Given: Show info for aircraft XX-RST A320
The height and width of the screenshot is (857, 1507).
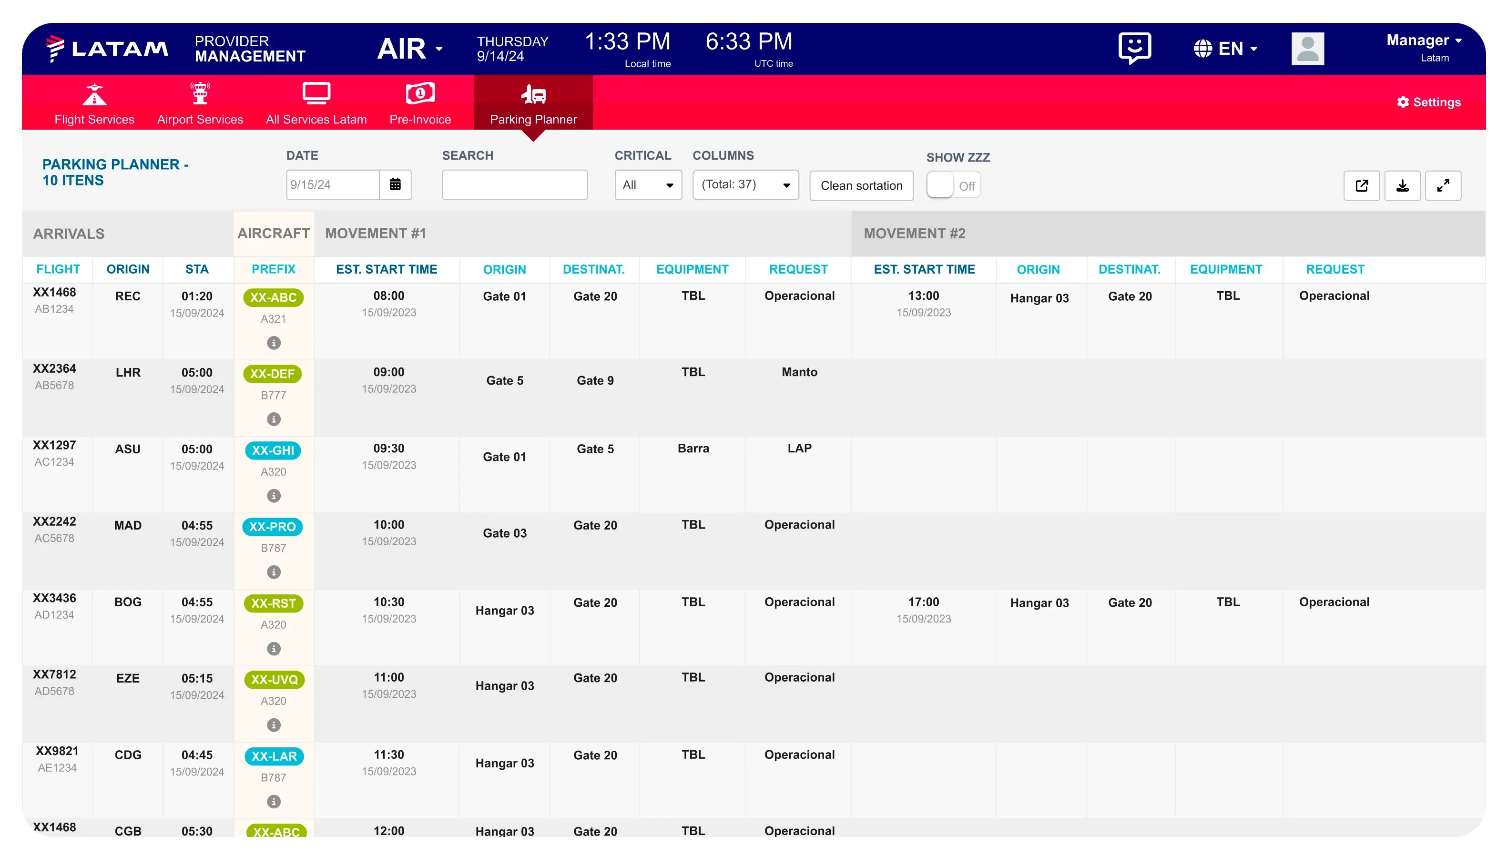Looking at the screenshot, I should [x=274, y=649].
